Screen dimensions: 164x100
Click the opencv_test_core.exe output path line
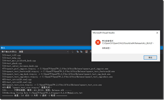[52, 85]
